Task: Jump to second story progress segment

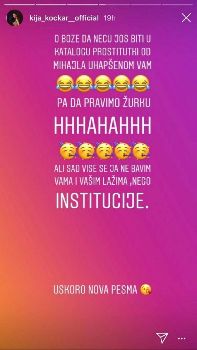Action: (51, 5)
